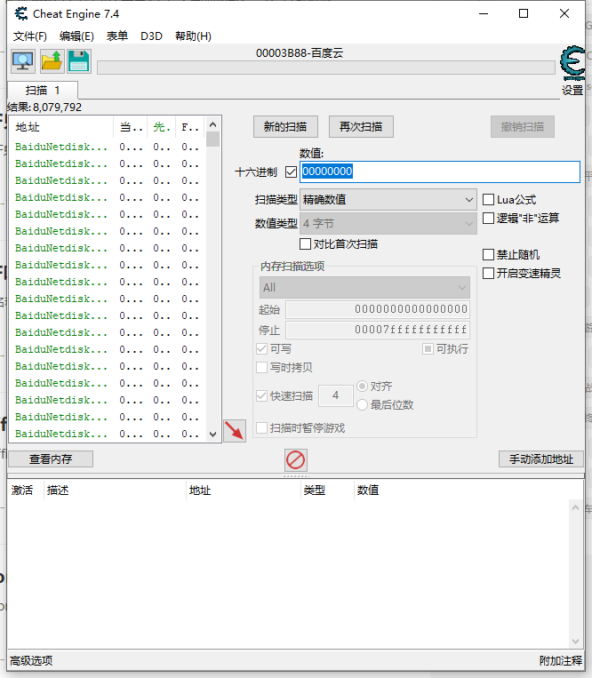Click the address table scroll-down arrow
This screenshot has height=678, width=592.
[x=576, y=642]
